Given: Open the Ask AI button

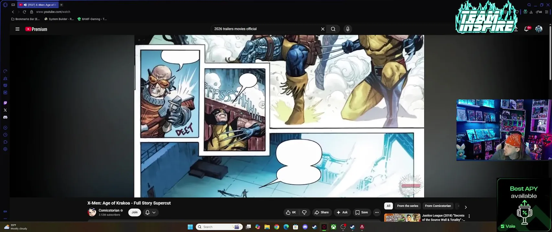Looking at the screenshot, I should [342, 212].
